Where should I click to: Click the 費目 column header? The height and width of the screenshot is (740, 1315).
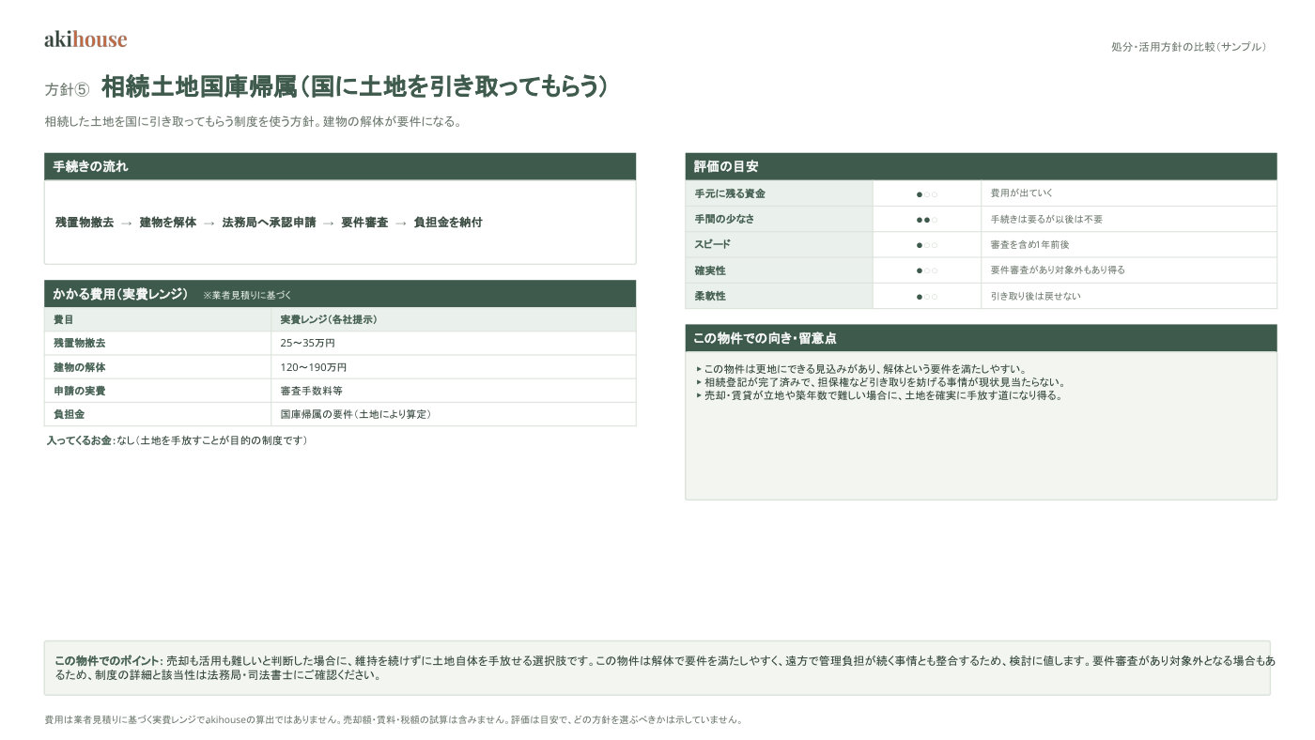158,319
